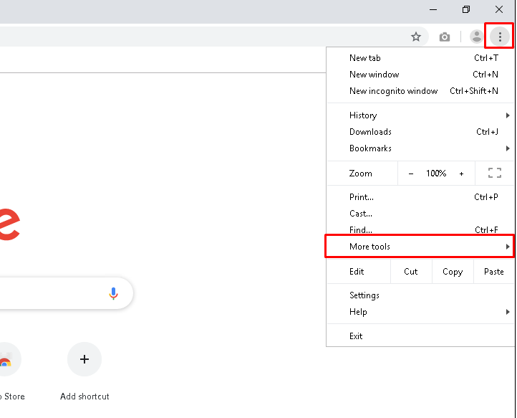Select Print... menu entry

(421, 197)
